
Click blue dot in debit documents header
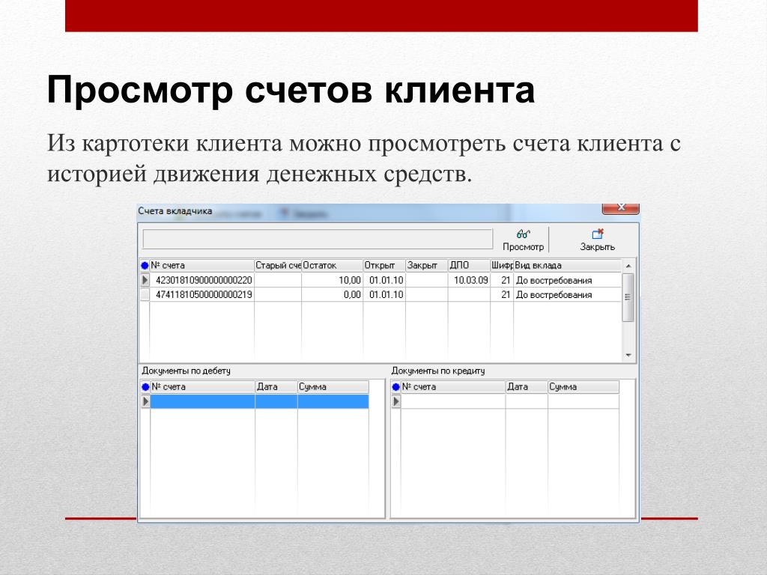tap(145, 387)
